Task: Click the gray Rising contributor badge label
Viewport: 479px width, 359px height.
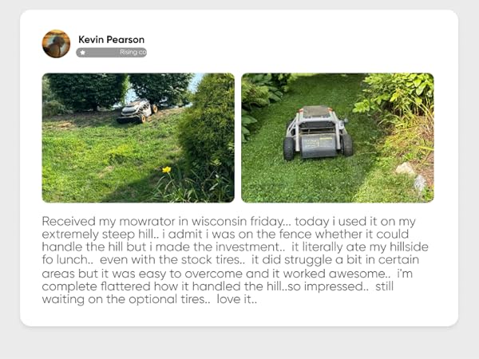Action: coord(111,53)
